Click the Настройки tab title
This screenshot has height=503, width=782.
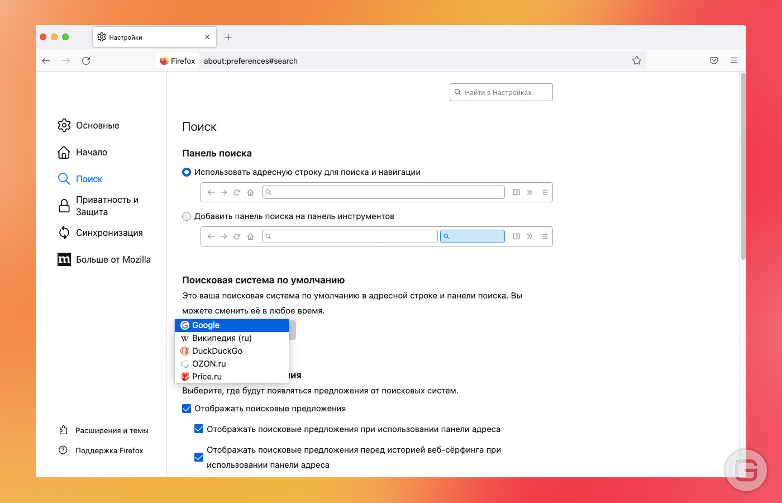(x=126, y=37)
